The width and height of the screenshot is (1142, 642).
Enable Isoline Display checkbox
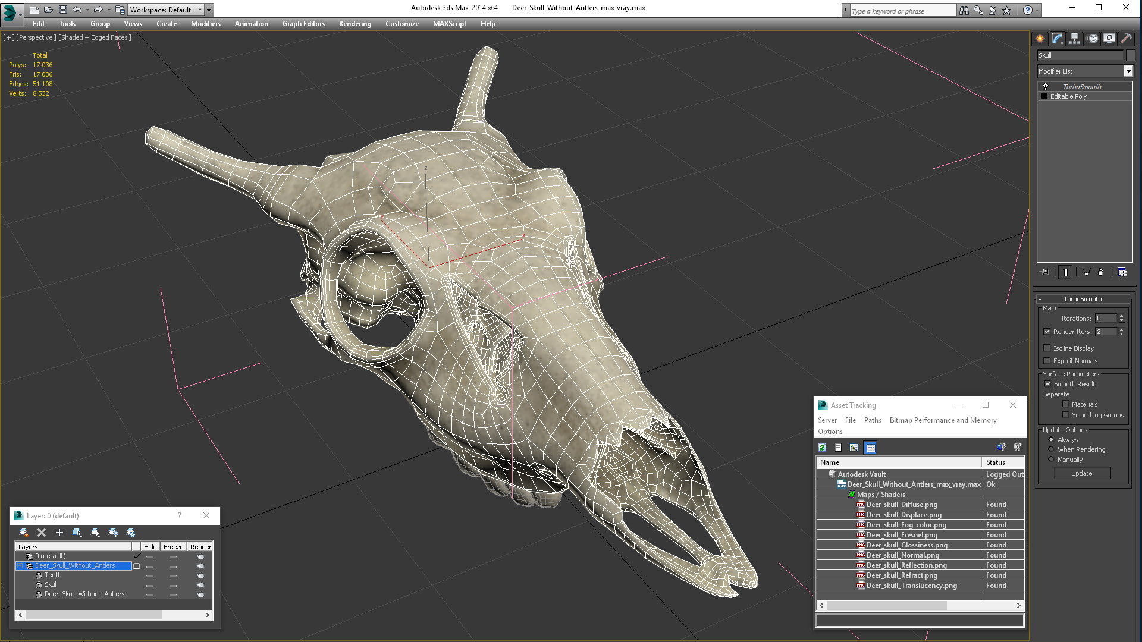pos(1047,348)
